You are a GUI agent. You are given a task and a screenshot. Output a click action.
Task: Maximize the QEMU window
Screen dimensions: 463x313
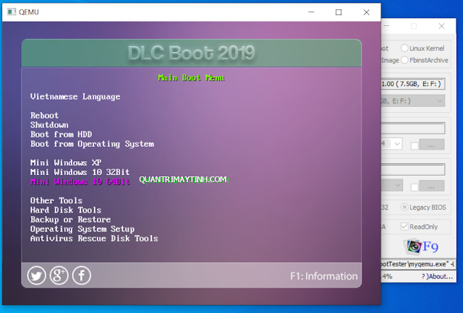pyautogui.click(x=339, y=12)
